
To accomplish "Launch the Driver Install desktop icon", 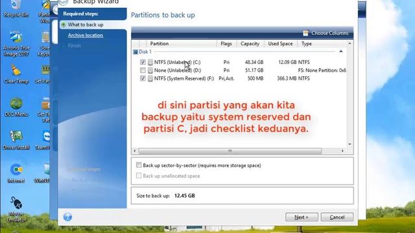I will 16,140.
